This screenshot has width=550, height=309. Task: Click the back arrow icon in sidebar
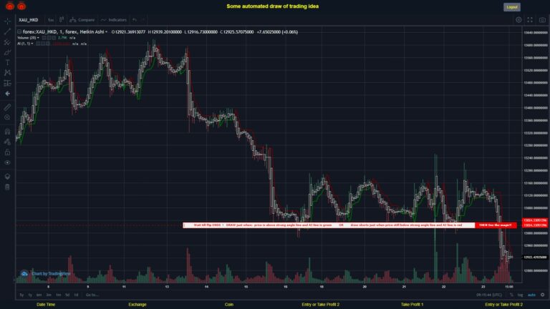point(7,94)
